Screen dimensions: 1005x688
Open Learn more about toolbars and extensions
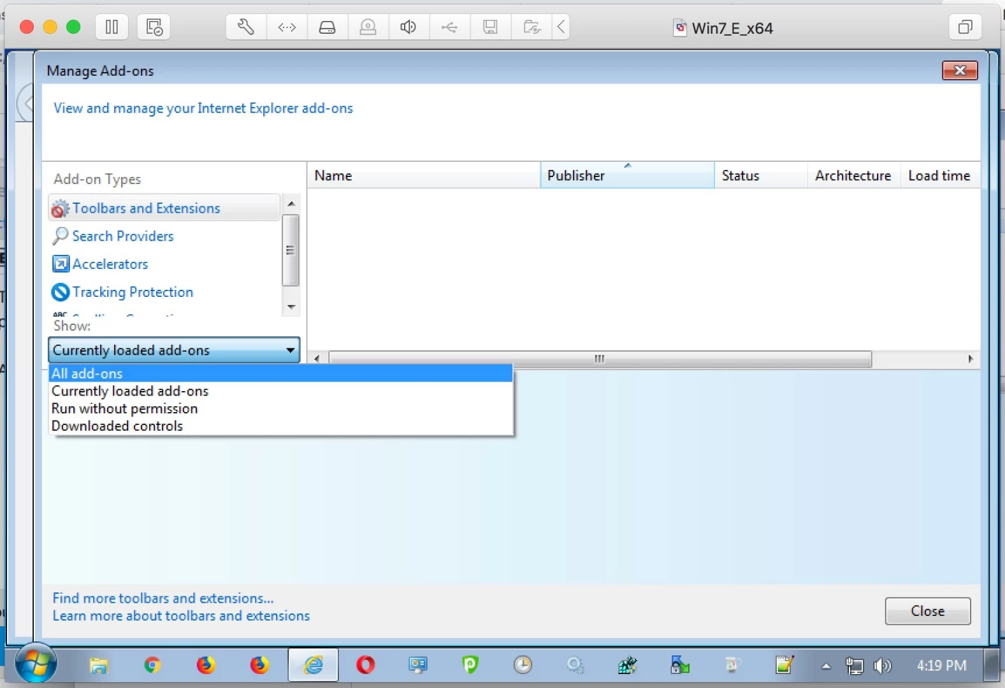pyautogui.click(x=181, y=616)
